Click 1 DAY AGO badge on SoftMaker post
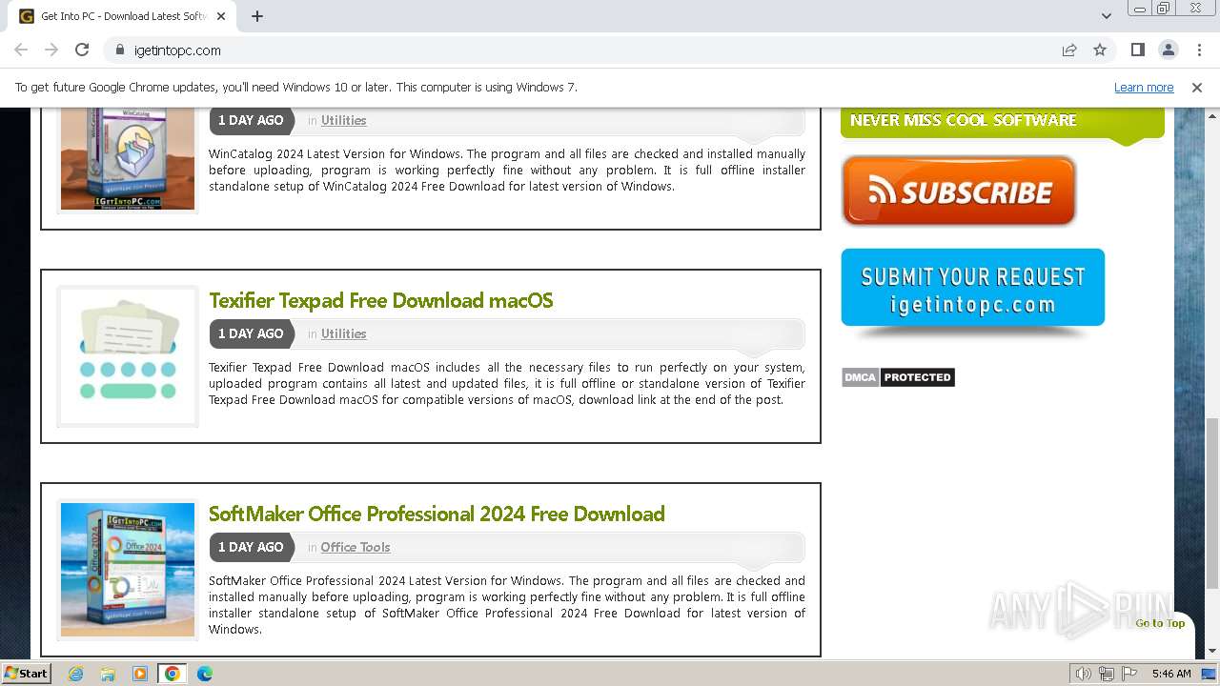The height and width of the screenshot is (686, 1220). coord(251,547)
